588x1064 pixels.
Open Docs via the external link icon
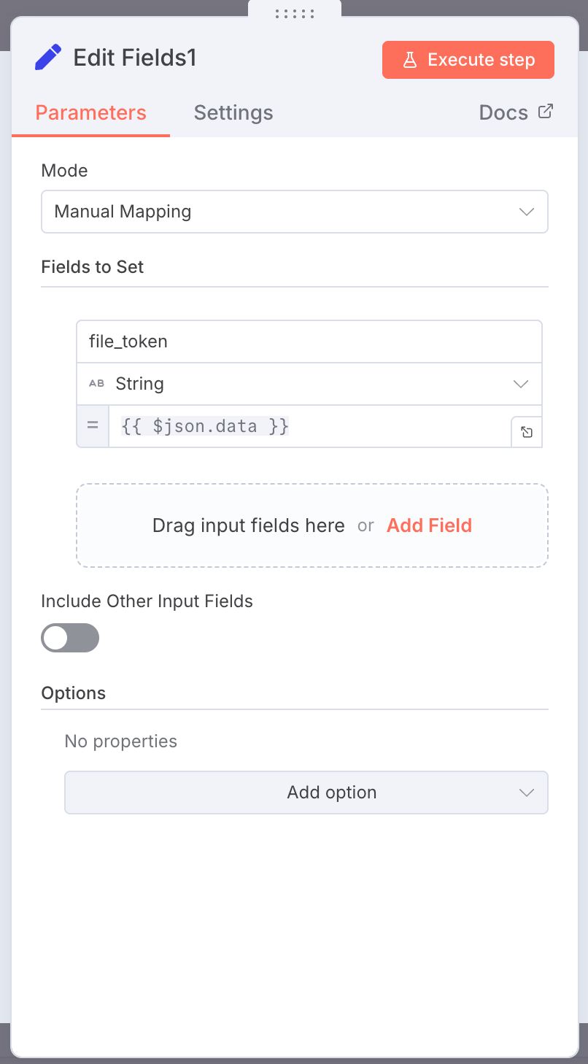click(x=544, y=111)
